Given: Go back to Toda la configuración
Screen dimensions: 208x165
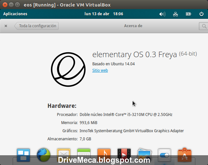Looking at the screenshot, I should pos(36,26).
